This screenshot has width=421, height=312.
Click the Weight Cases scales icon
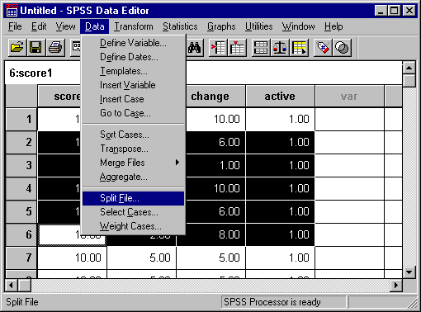[x=280, y=48]
